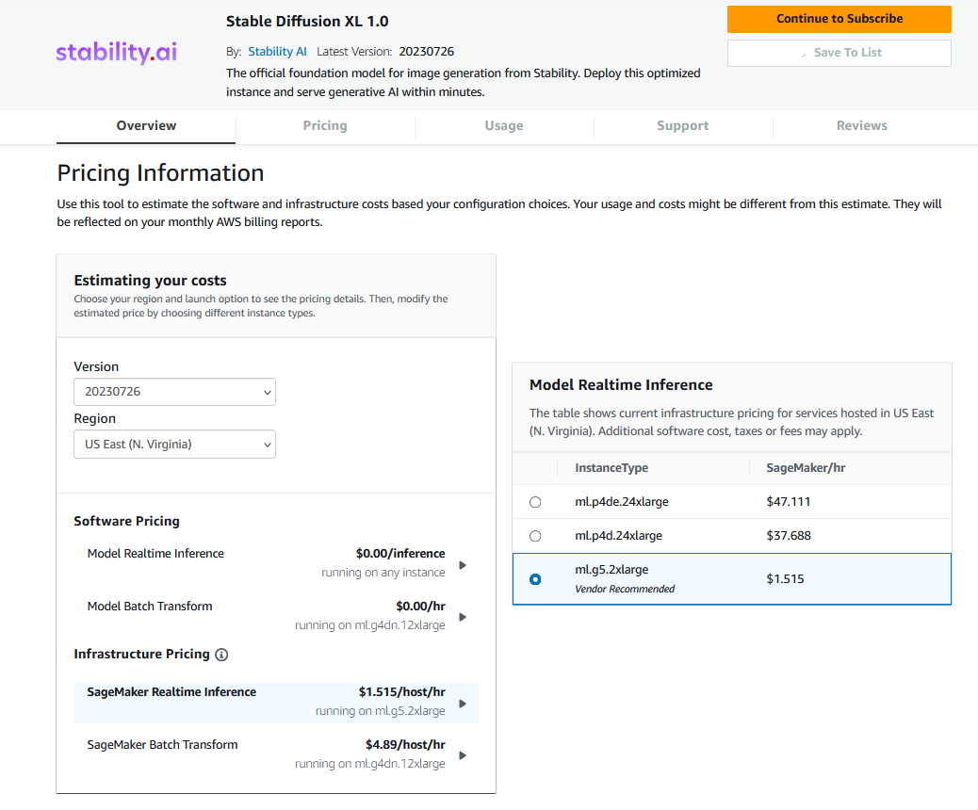
Task: Click the $37.688 price cell
Action: (789, 536)
